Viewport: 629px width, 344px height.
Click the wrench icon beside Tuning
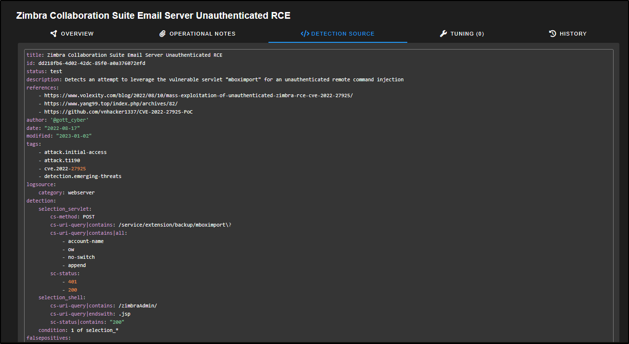[x=443, y=34]
